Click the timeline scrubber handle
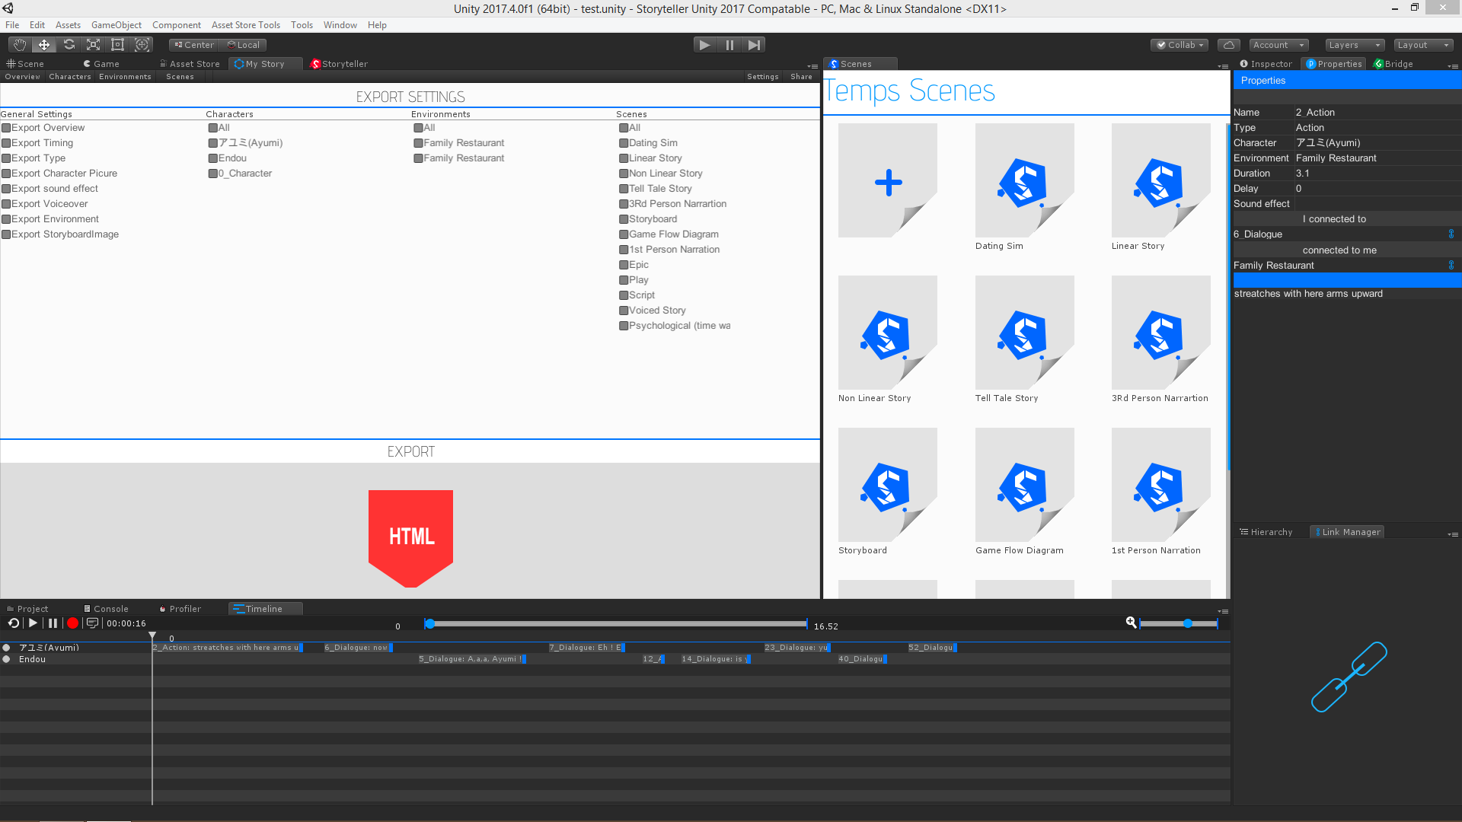The height and width of the screenshot is (822, 1462). 429,624
